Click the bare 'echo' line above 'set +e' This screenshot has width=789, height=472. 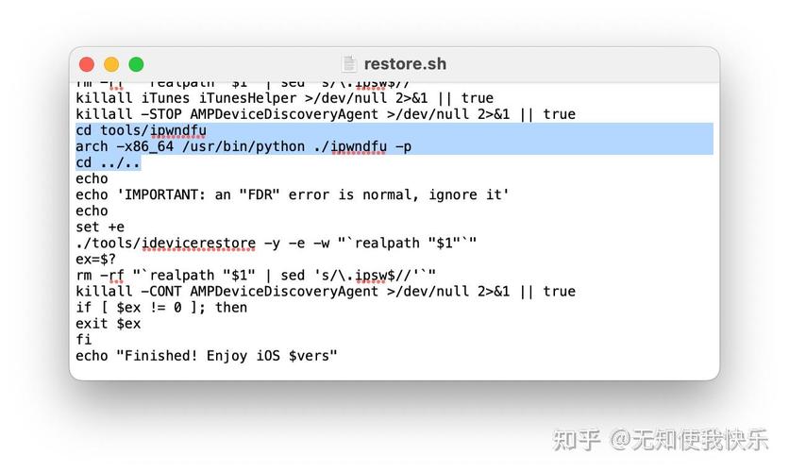point(92,211)
